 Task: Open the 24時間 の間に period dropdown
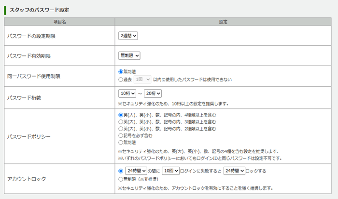pos(136,171)
